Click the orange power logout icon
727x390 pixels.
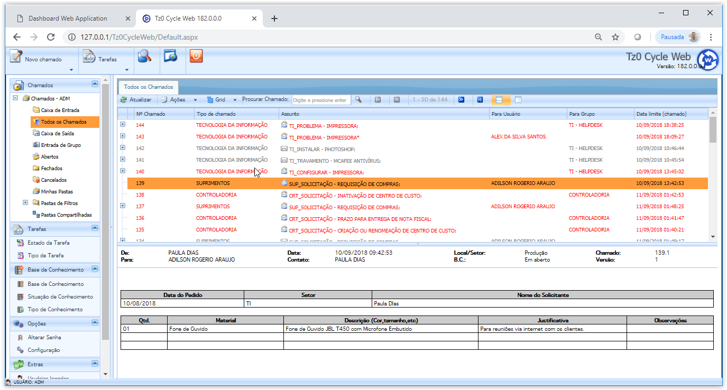tap(196, 56)
